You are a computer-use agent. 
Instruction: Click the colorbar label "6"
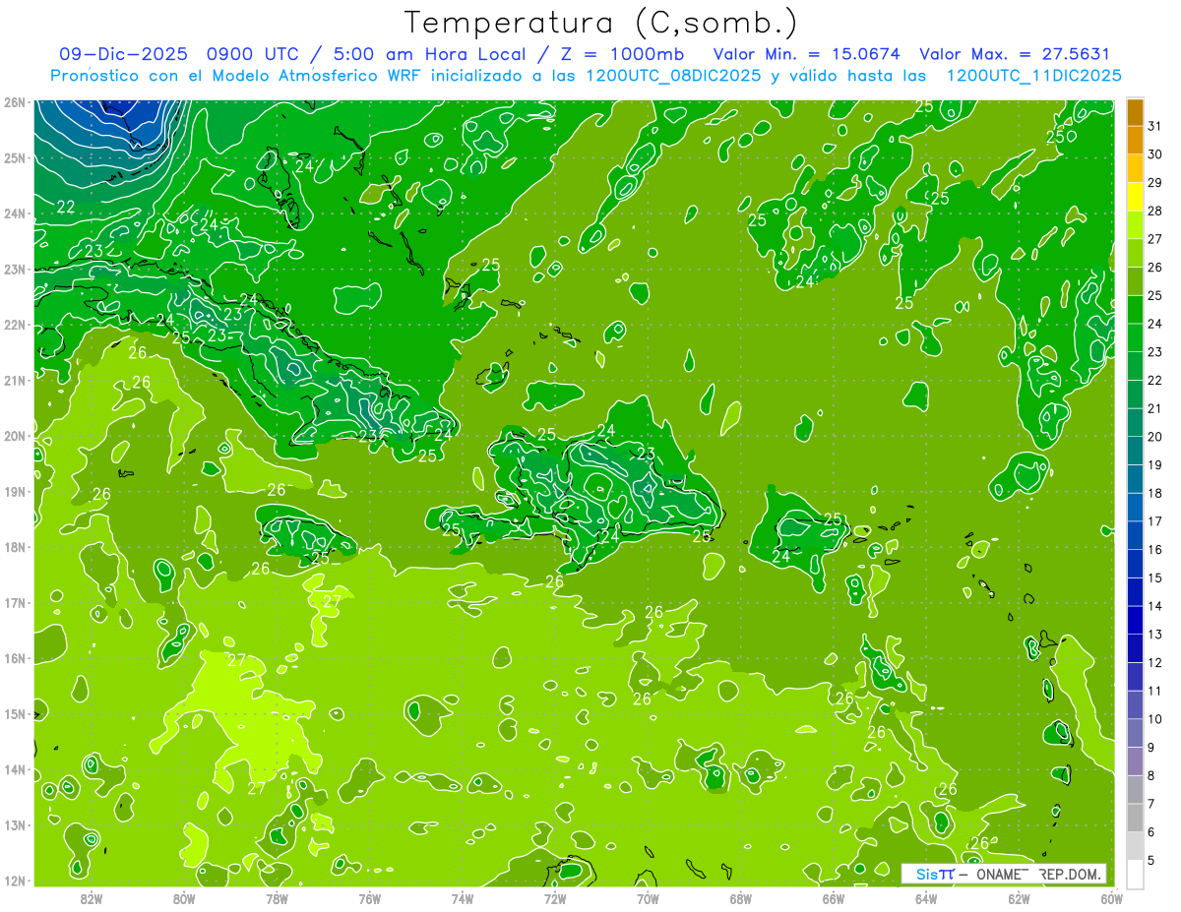click(1151, 832)
